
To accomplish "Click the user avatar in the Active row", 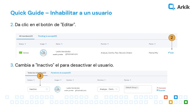I will click(x=43, y=53).
